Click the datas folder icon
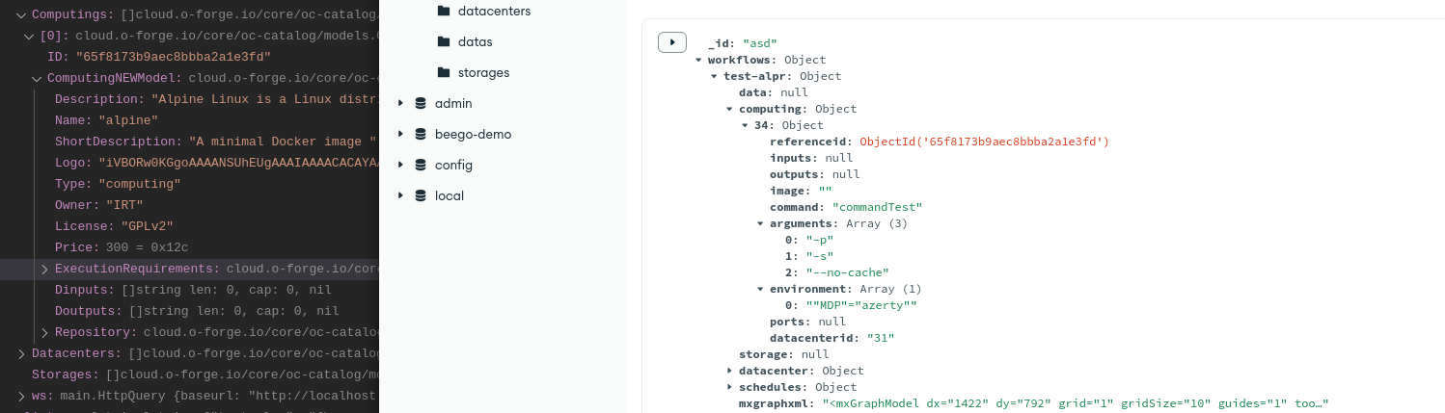Viewport: 1445px width, 413px height. [x=444, y=41]
